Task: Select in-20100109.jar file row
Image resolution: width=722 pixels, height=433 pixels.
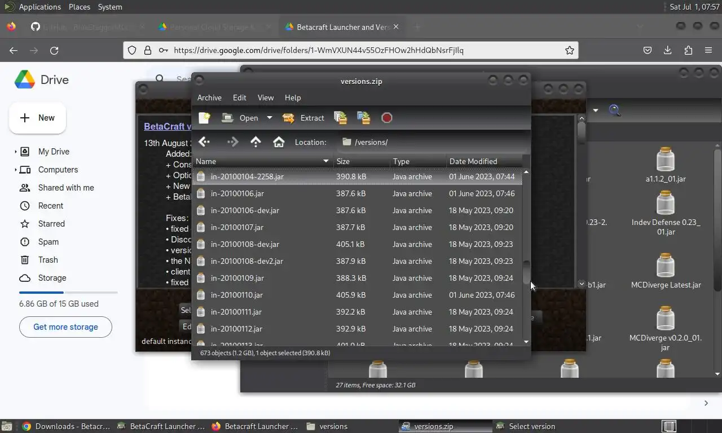Action: tap(357, 278)
